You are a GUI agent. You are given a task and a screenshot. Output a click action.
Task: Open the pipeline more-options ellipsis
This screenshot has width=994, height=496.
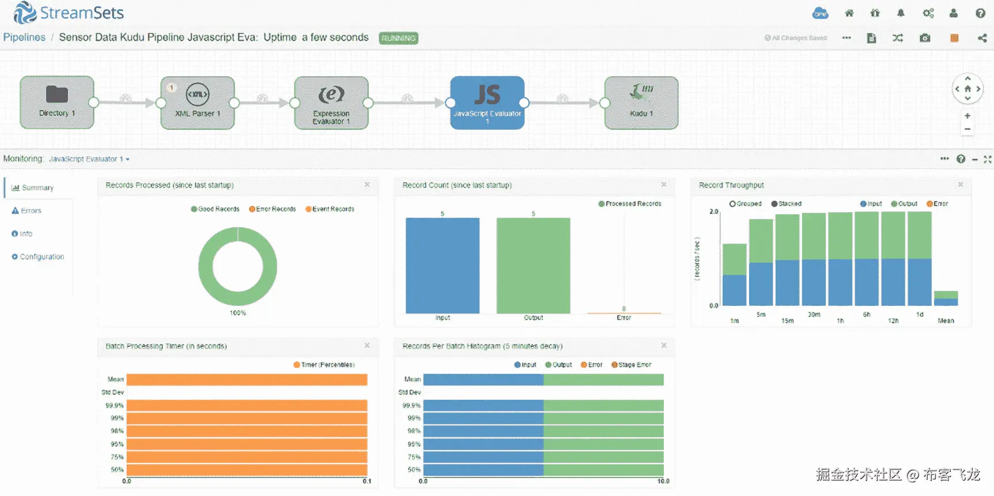click(846, 38)
